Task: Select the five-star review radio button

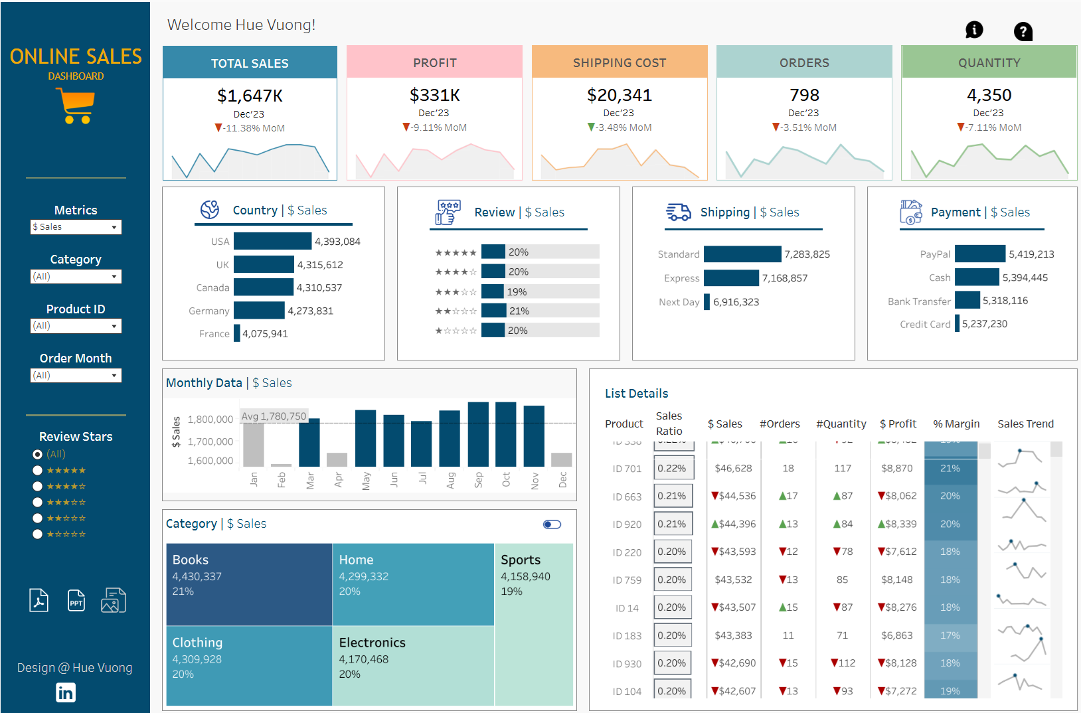Action: [x=38, y=470]
